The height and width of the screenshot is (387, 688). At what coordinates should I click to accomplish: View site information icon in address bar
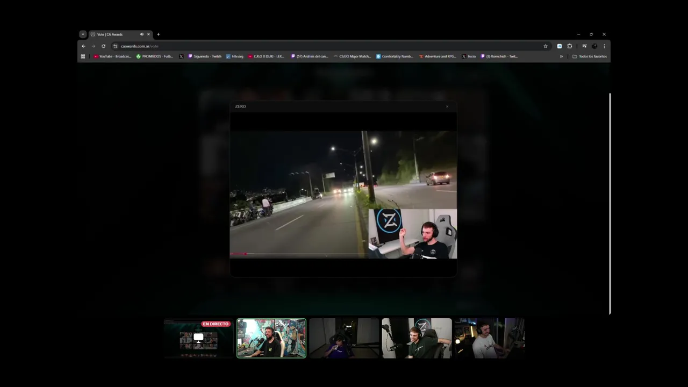point(115,46)
